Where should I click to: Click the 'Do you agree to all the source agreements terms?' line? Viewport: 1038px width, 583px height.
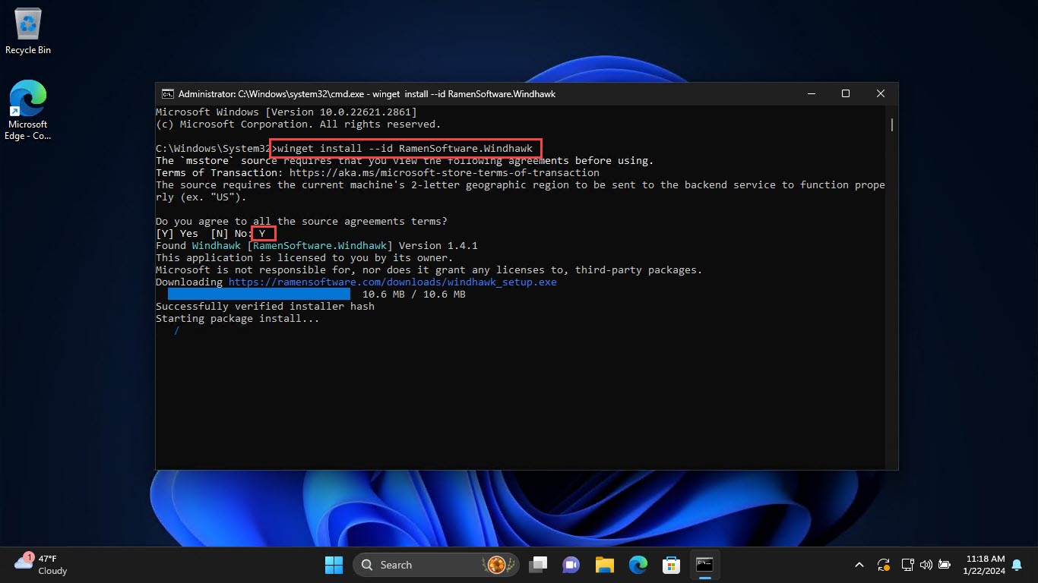coord(302,222)
